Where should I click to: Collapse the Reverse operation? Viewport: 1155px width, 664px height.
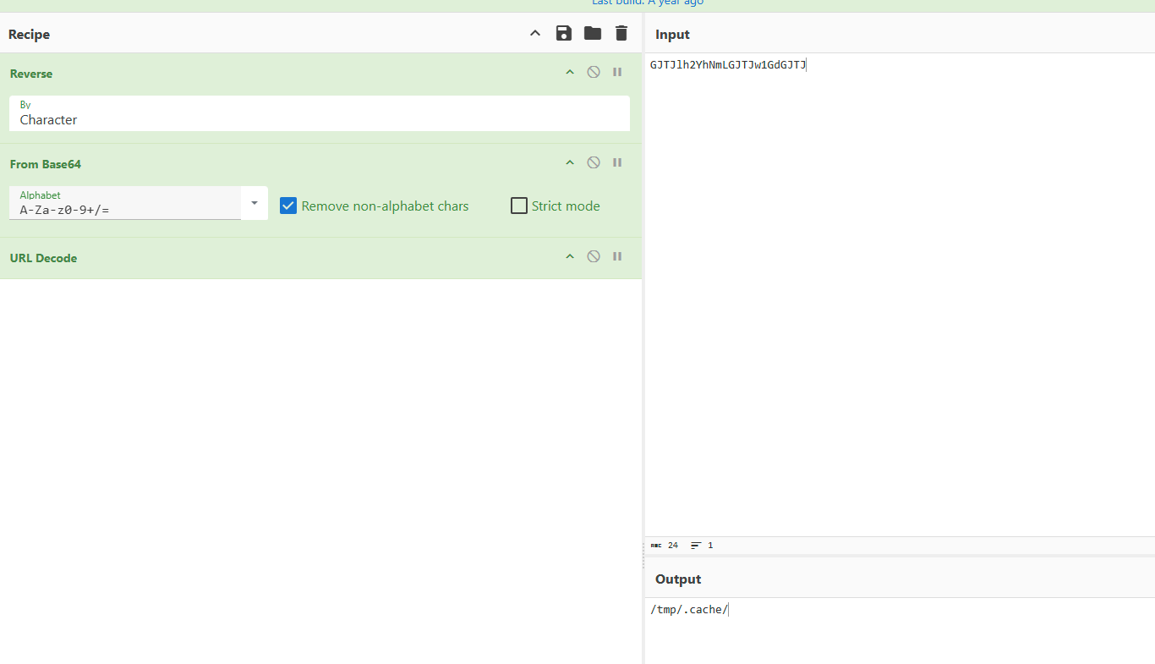coord(570,73)
